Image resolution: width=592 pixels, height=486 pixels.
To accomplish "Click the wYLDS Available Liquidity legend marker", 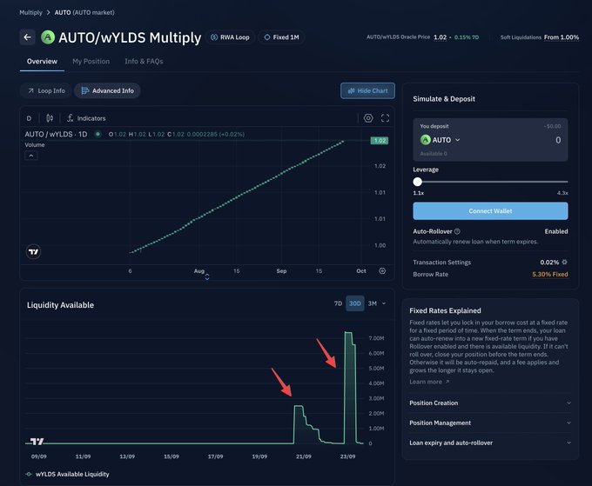I will [x=29, y=474].
